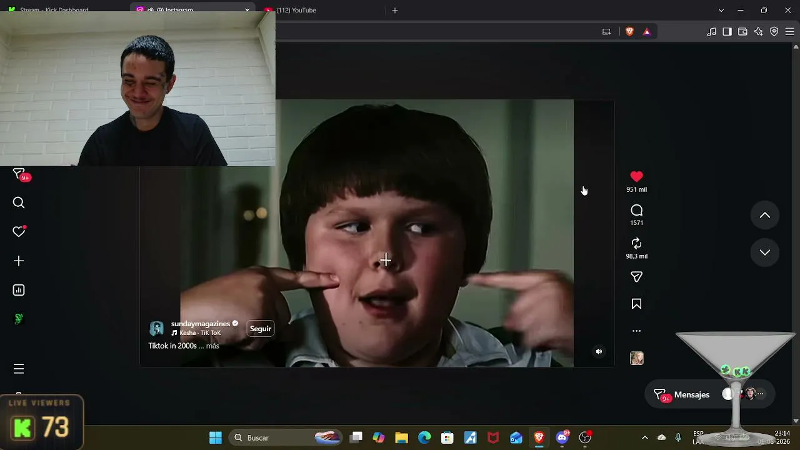Viewport: 800px width, 450px height.
Task: Open the reel's three-dot more options
Action: (x=636, y=331)
